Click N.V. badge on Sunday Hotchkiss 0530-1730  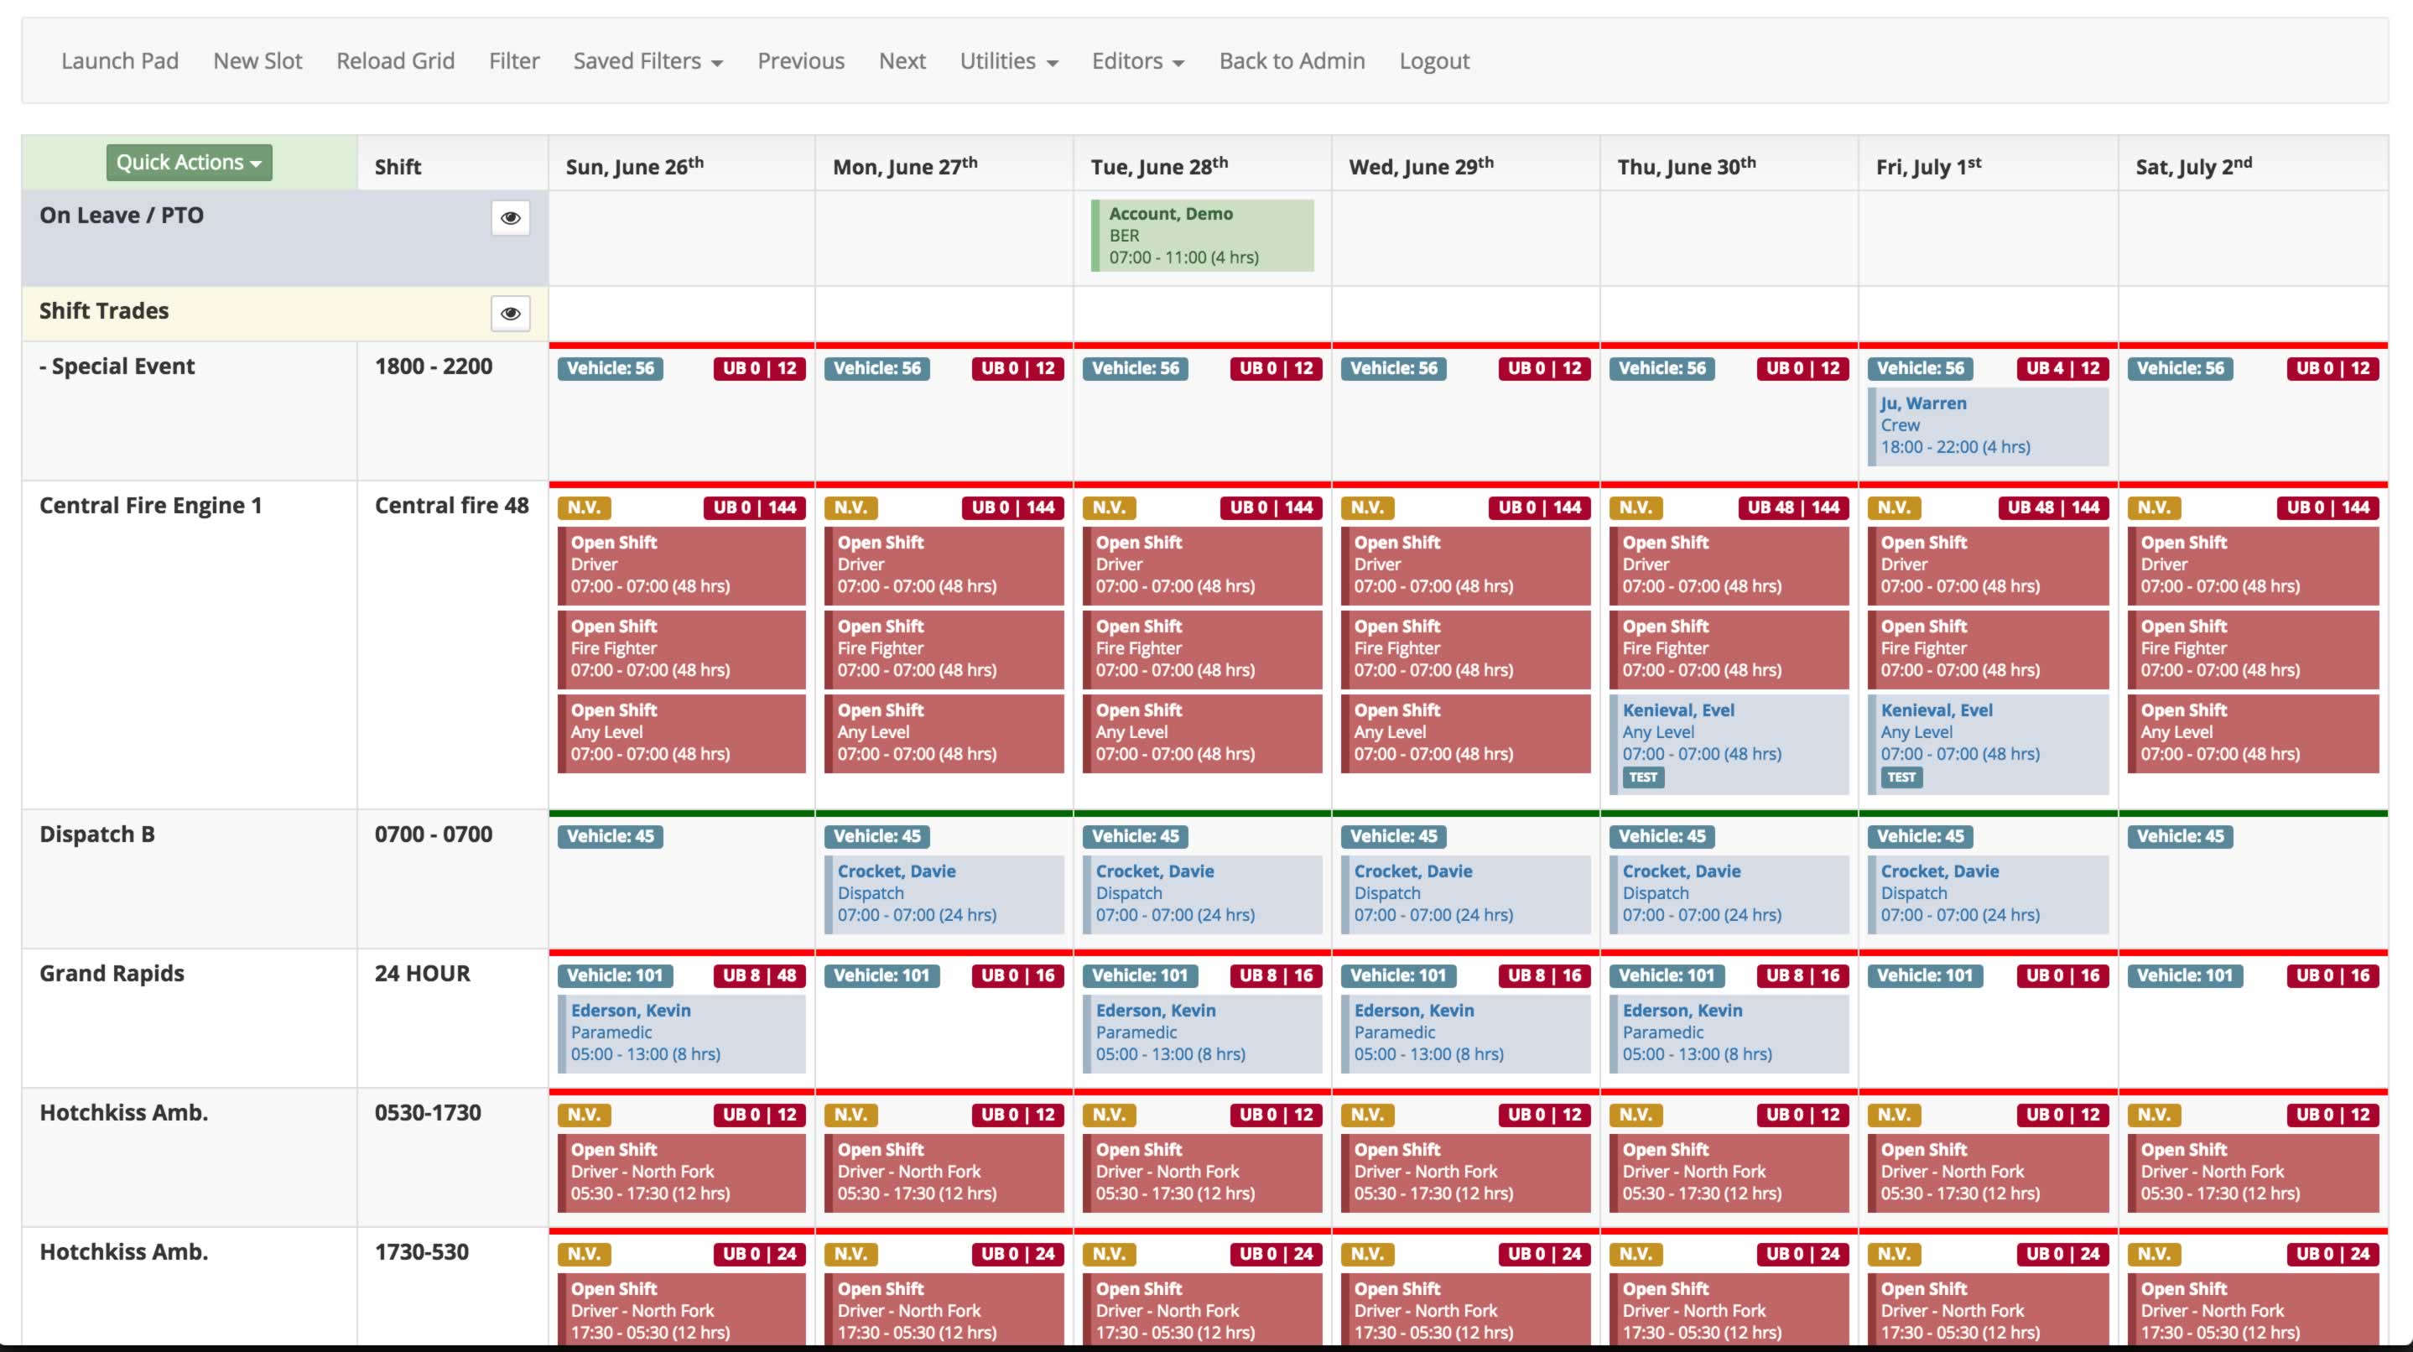click(584, 1115)
